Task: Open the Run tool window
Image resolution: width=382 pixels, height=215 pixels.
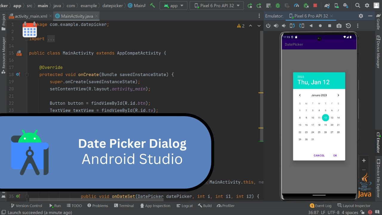Action: (55, 206)
